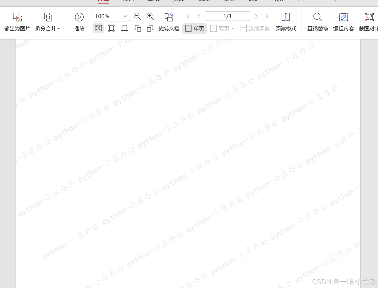Click the 1/1 page number field

pyautogui.click(x=227, y=16)
